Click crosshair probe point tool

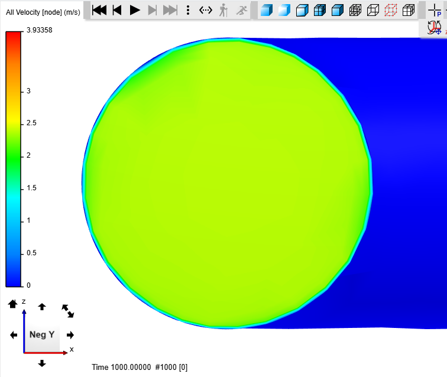[x=435, y=10]
